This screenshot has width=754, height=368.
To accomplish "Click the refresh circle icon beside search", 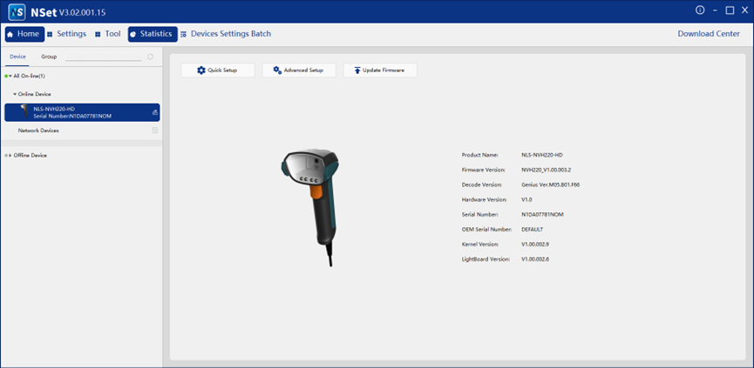I will 151,57.
